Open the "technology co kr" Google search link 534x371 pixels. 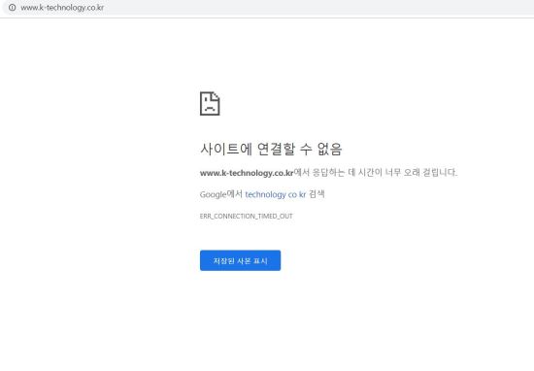point(276,194)
